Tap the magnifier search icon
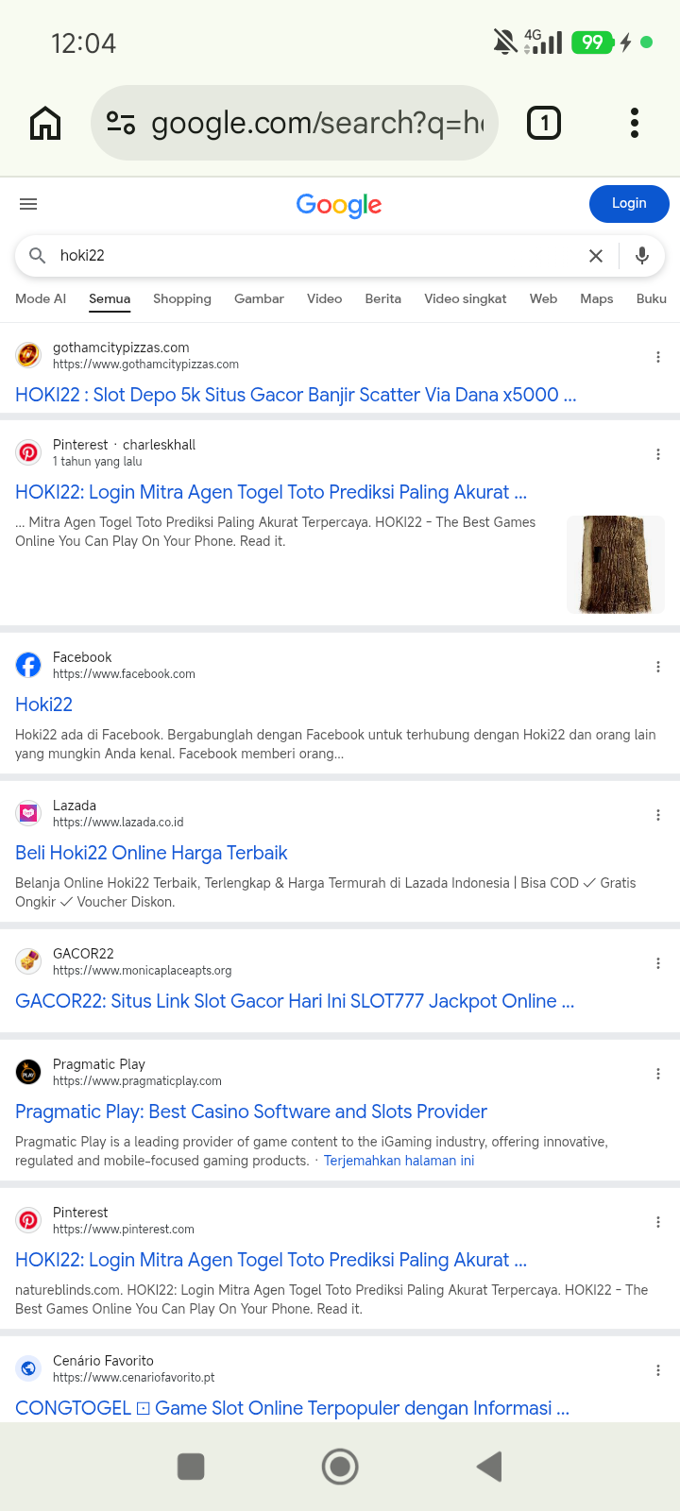The image size is (680, 1511). click(38, 256)
